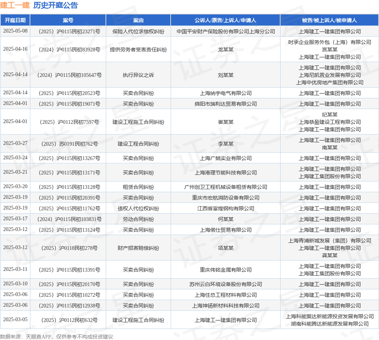This screenshot has height=340, width=379.
Task: Click 债权人代位权纠纷 cause cell
Action: [138, 208]
